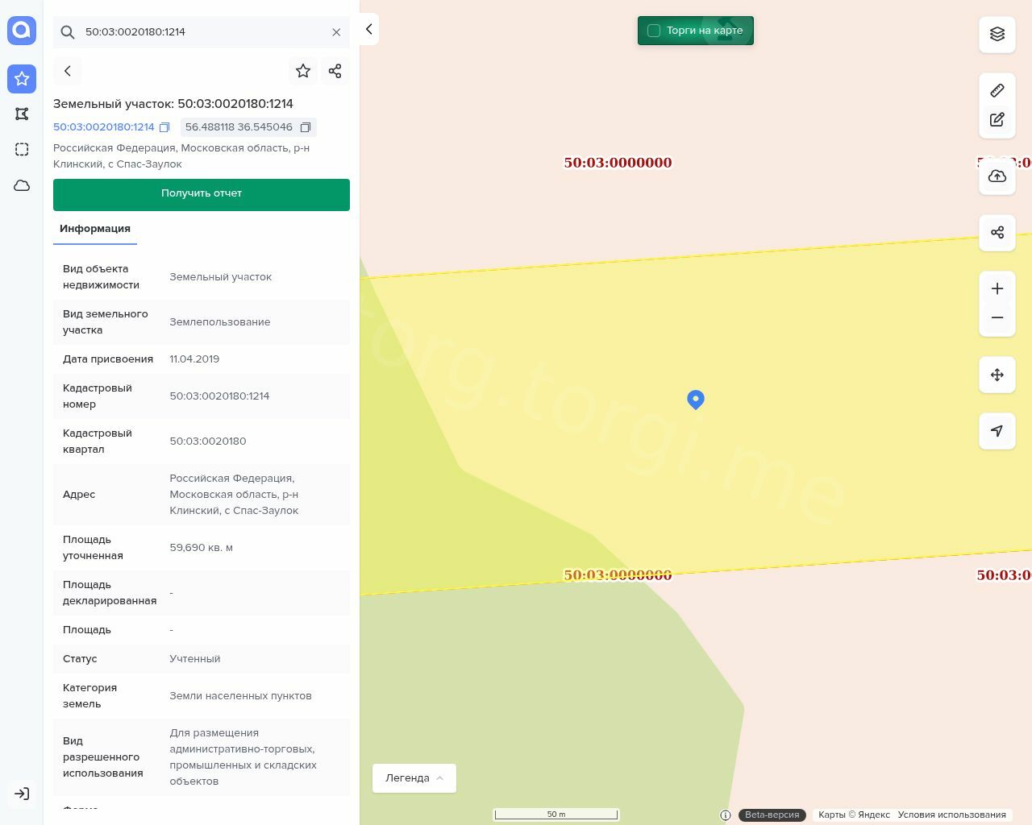Select the ruler measurement tool
Screen dimensions: 1032x825
click(997, 90)
